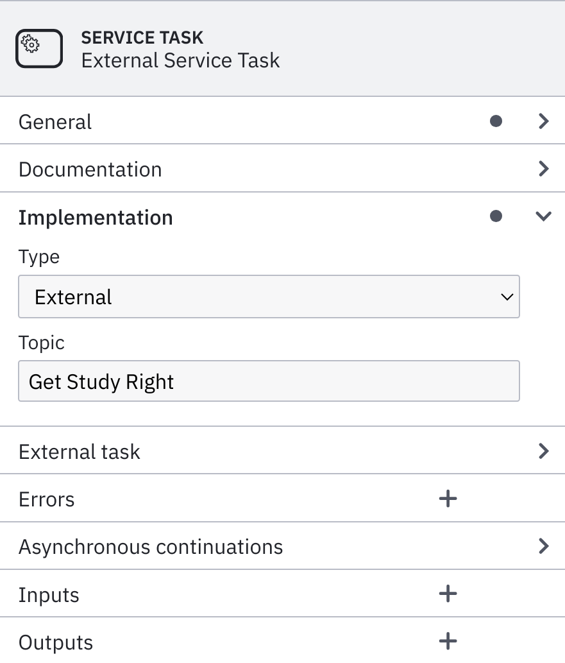Add a new output with plus icon

[x=448, y=641]
